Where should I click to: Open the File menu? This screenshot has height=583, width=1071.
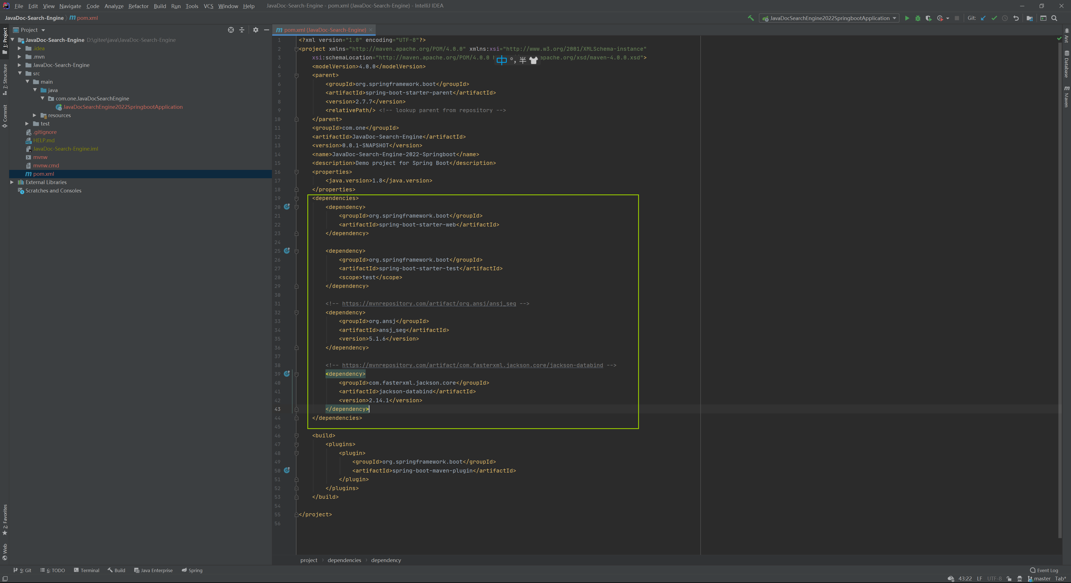19,6
